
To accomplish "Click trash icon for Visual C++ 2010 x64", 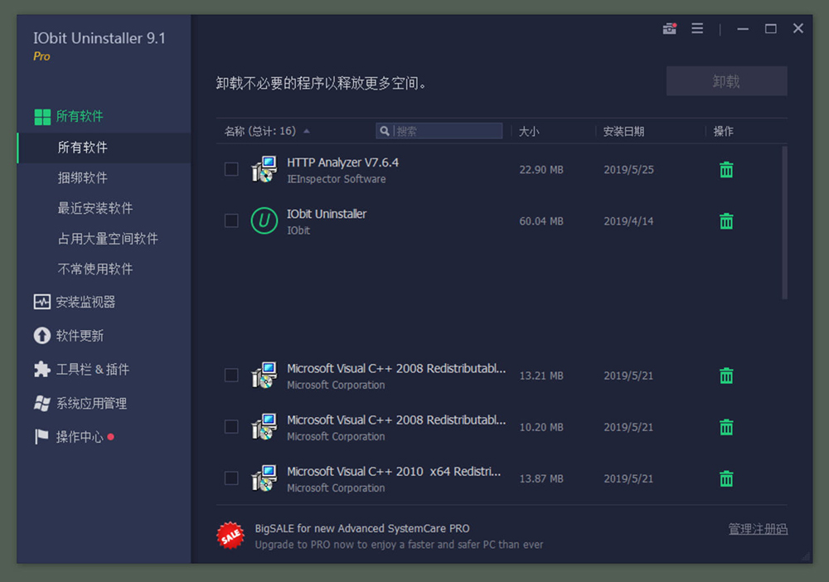I will [726, 478].
